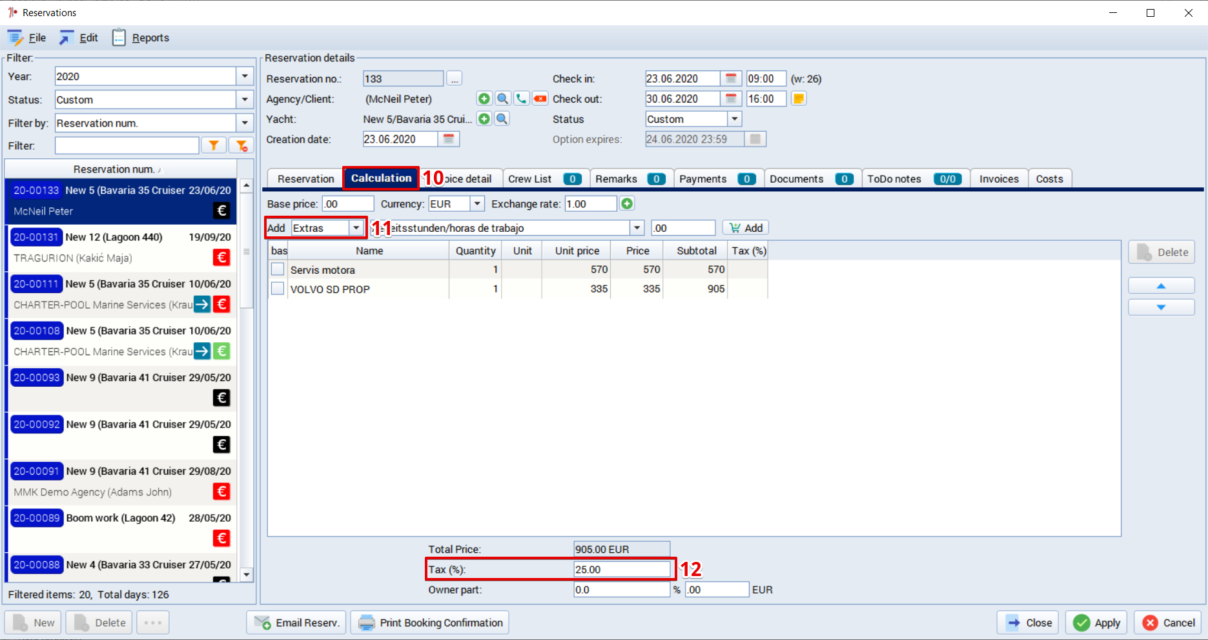Viewport: 1208px width, 640px height.
Task: Select reservation 20-00088 in the list
Action: (121, 567)
